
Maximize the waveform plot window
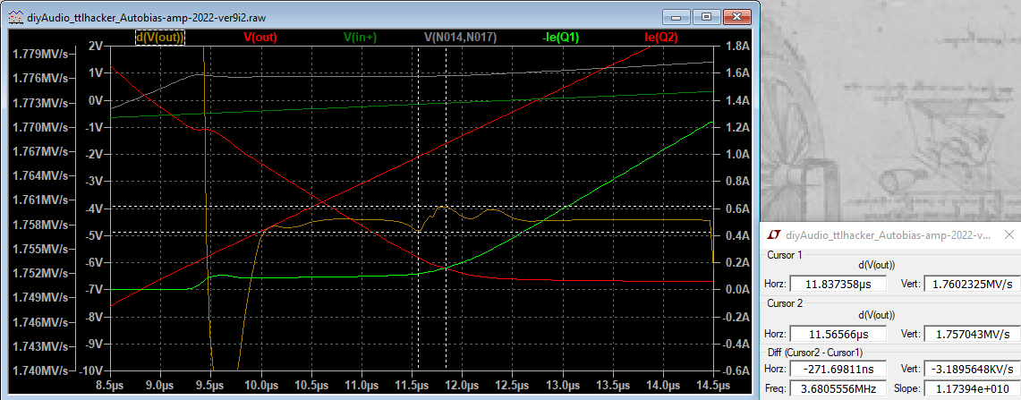pyautogui.click(x=707, y=17)
